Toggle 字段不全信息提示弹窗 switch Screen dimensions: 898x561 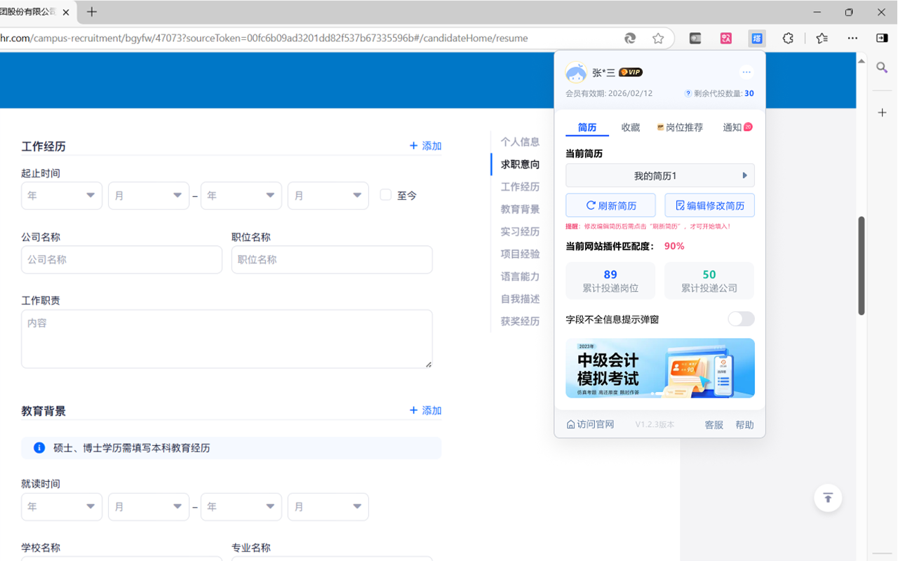tap(741, 319)
